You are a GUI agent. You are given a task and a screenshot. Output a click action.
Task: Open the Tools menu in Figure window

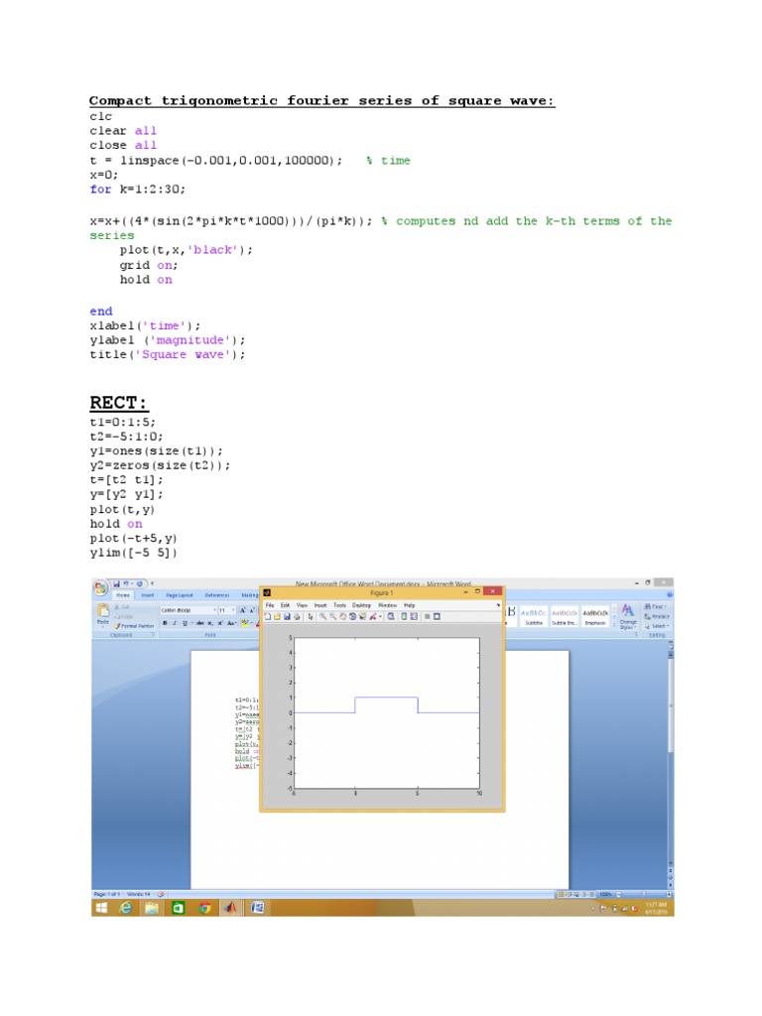[x=339, y=604]
